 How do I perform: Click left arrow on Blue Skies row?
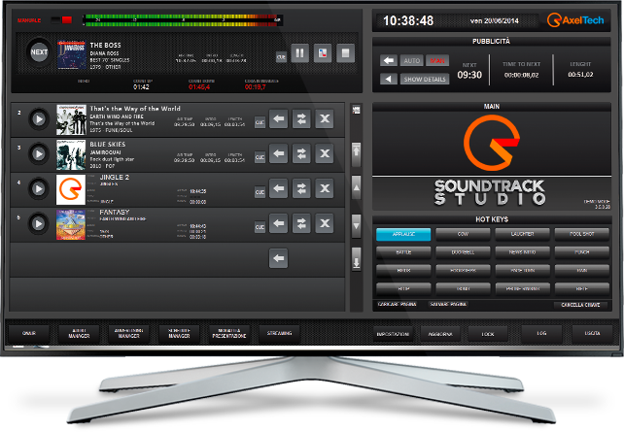click(x=279, y=153)
